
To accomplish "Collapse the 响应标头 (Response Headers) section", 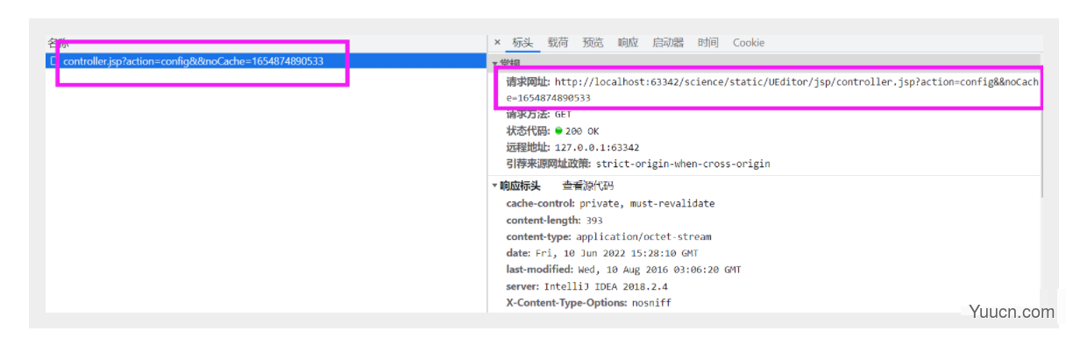I will pos(494,186).
